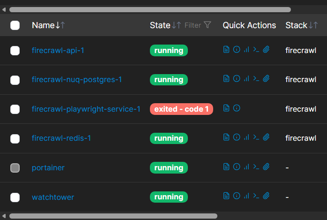The image size is (327, 220).
Task: Check the watchtower row checkbox
Action: (x=15, y=197)
